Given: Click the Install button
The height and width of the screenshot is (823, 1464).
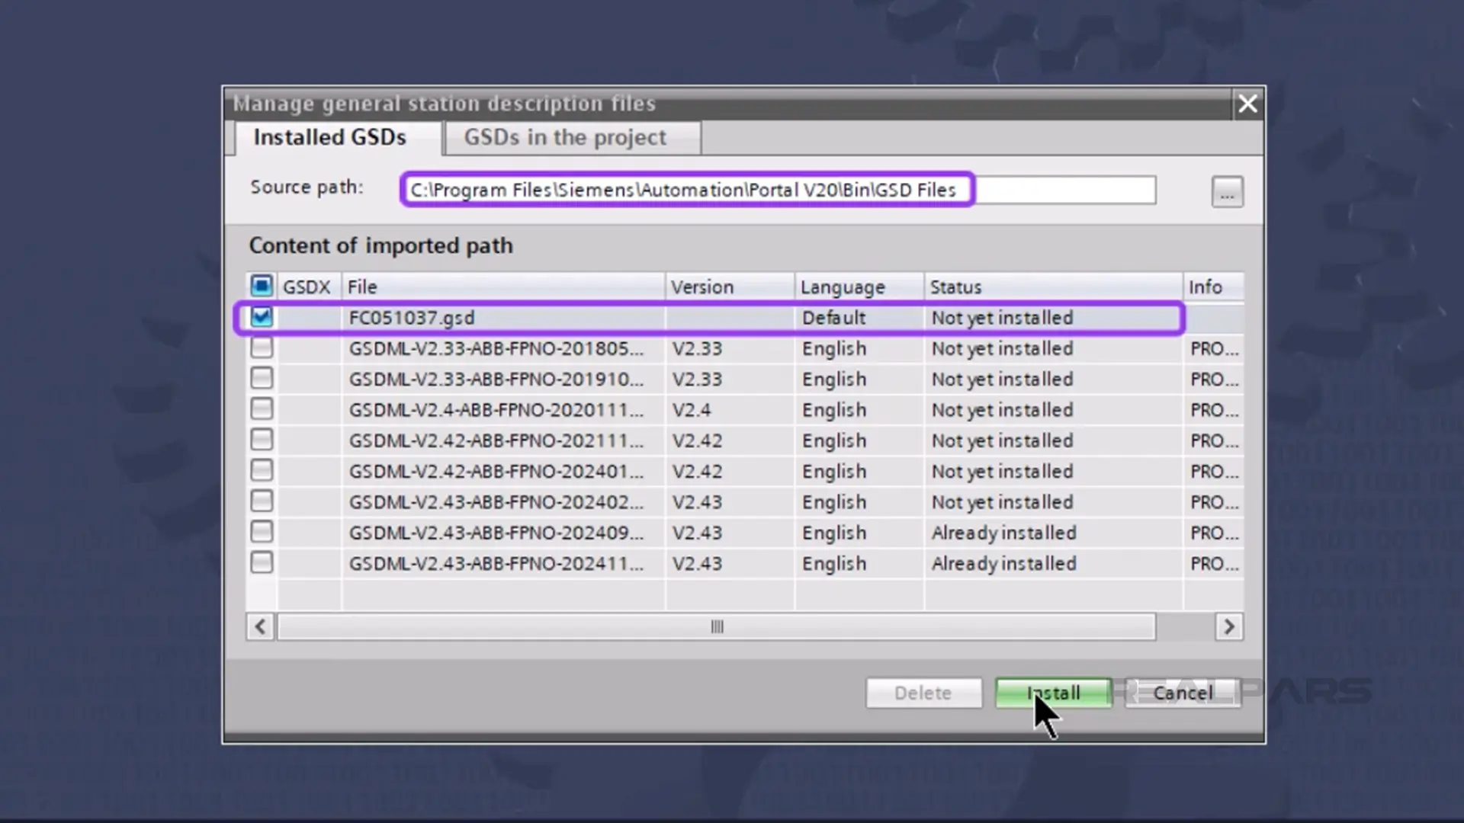Looking at the screenshot, I should tap(1052, 693).
